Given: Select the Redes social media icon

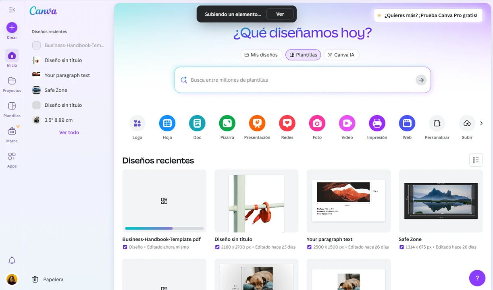Looking at the screenshot, I should tap(287, 123).
